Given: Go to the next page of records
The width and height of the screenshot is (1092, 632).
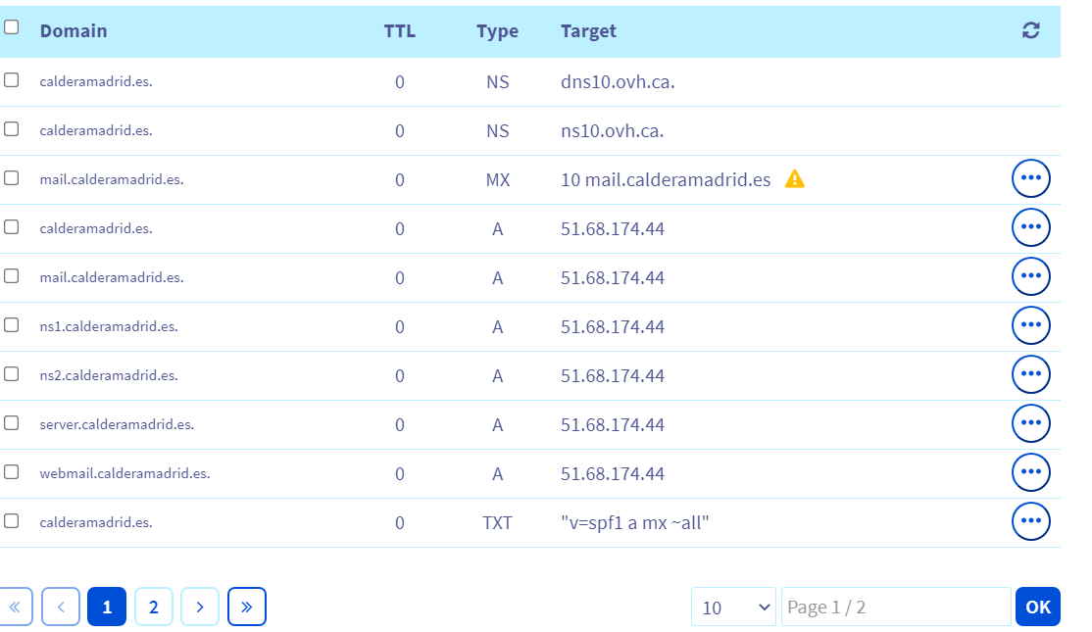Looking at the screenshot, I should click(x=200, y=607).
